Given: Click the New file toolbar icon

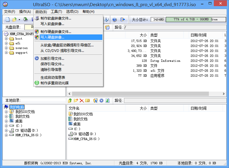Looking at the screenshot, I should coord(8,20).
